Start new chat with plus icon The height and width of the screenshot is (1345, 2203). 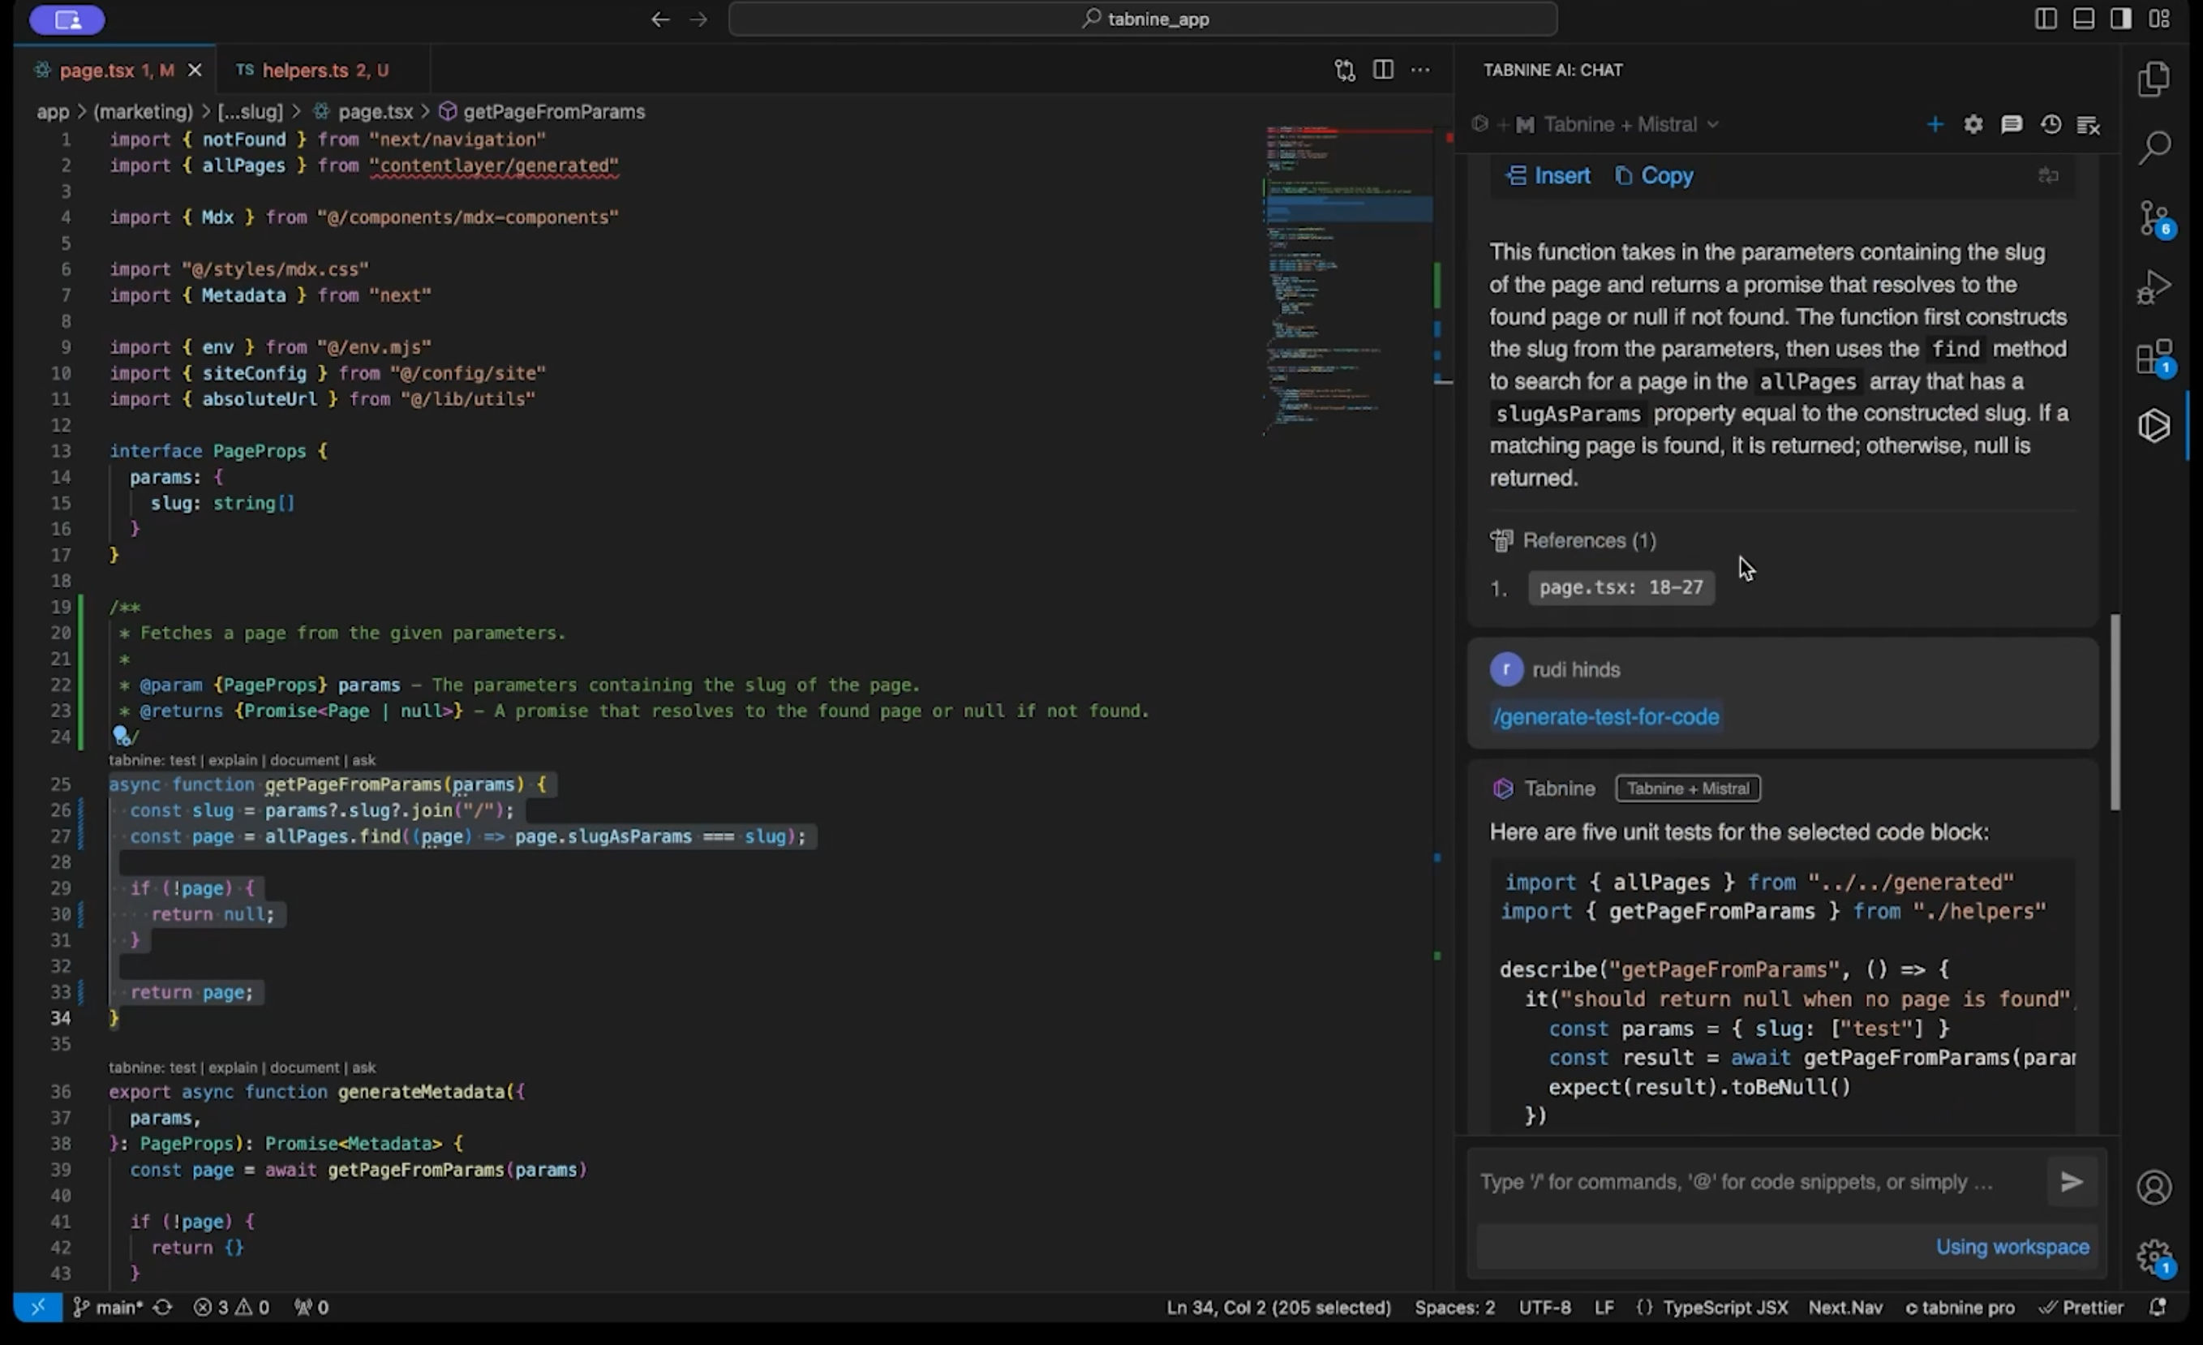tap(1935, 124)
